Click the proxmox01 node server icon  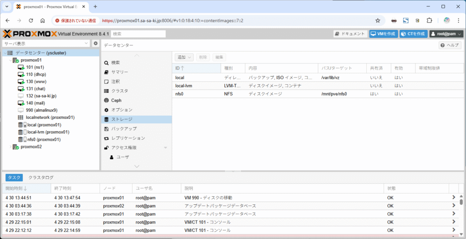coord(16,60)
